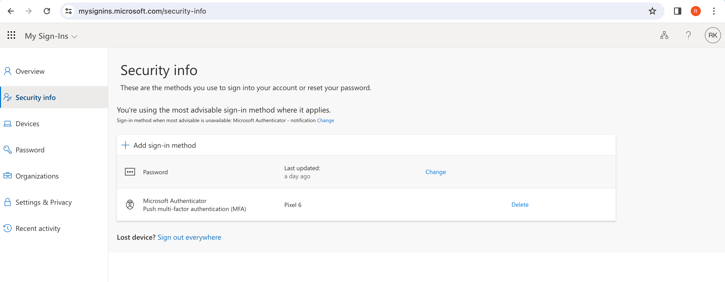The height and width of the screenshot is (282, 725).
Task: Go to the Overview menu item
Action: click(30, 72)
